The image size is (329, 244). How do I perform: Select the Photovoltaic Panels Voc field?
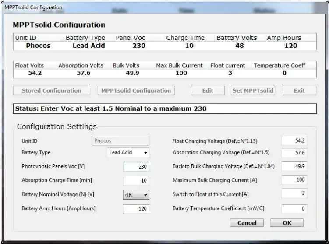pos(136,167)
